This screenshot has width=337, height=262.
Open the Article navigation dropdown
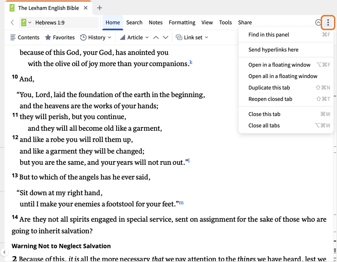point(134,37)
